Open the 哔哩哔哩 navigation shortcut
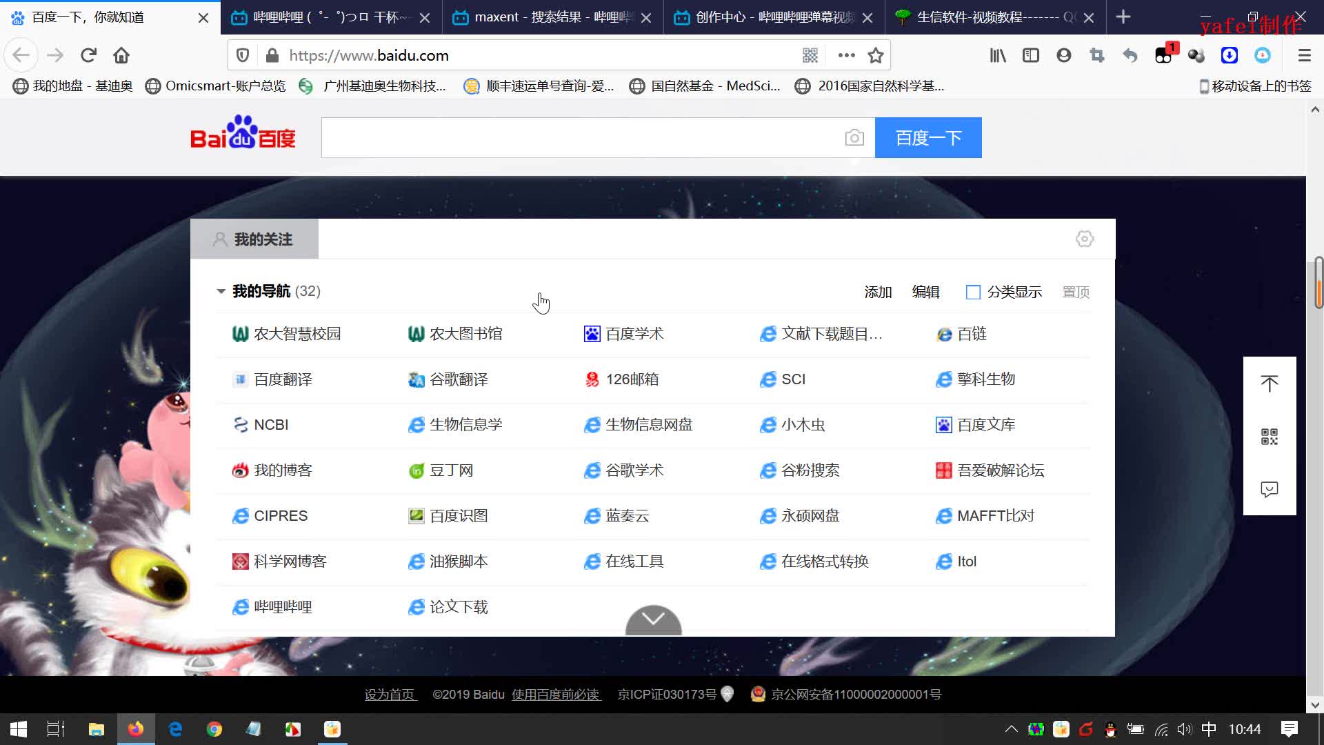The height and width of the screenshot is (745, 1324). [283, 607]
